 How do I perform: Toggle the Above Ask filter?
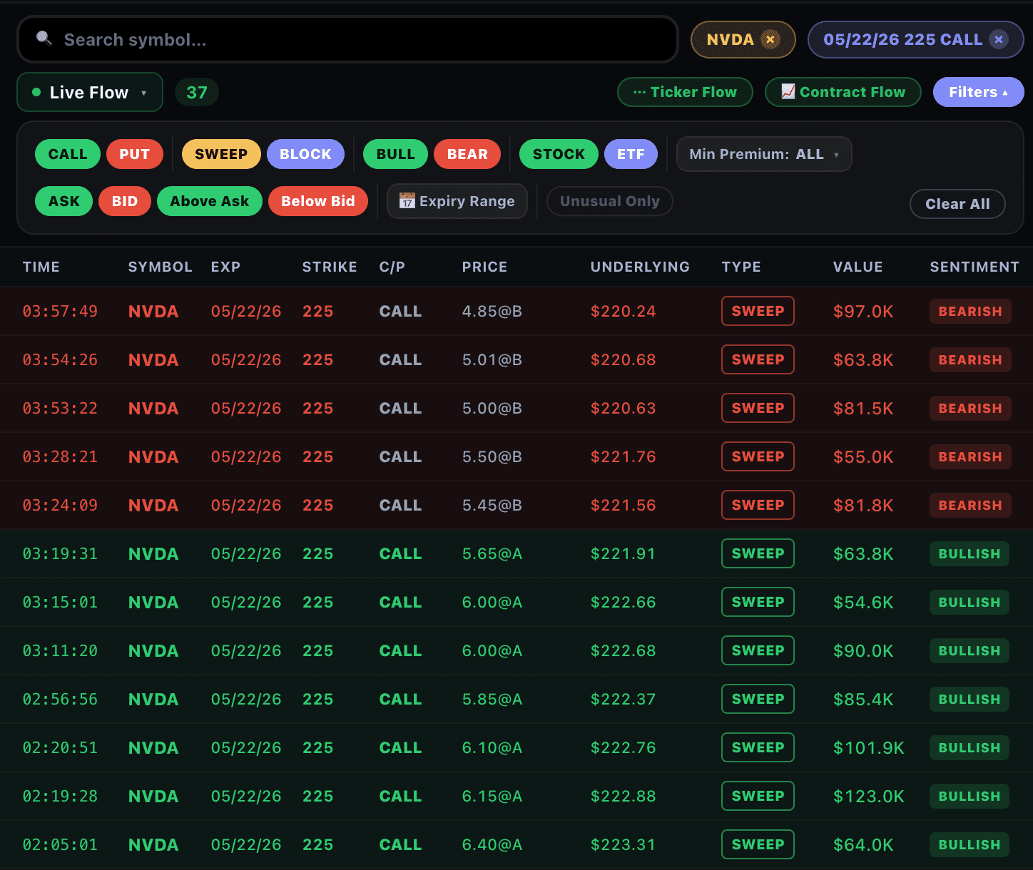210,201
